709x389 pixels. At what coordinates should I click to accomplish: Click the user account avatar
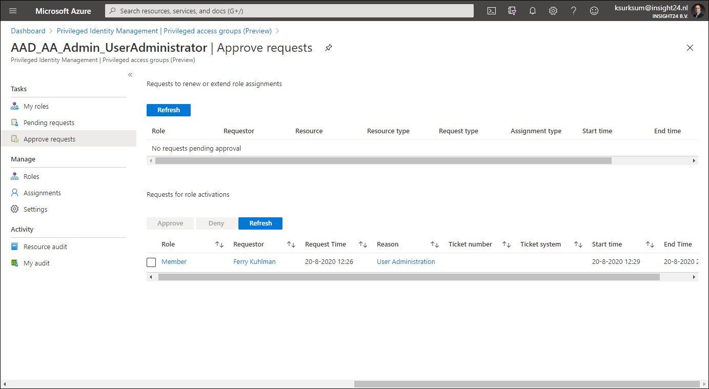(698, 11)
